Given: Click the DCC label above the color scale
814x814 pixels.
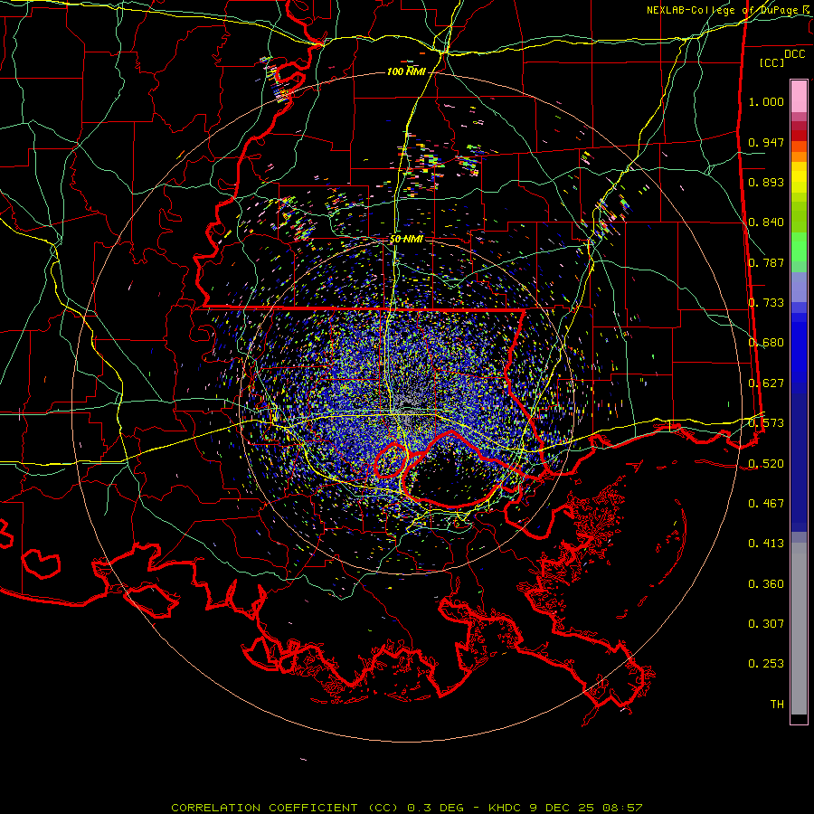Looking at the screenshot, I should coord(795,54).
